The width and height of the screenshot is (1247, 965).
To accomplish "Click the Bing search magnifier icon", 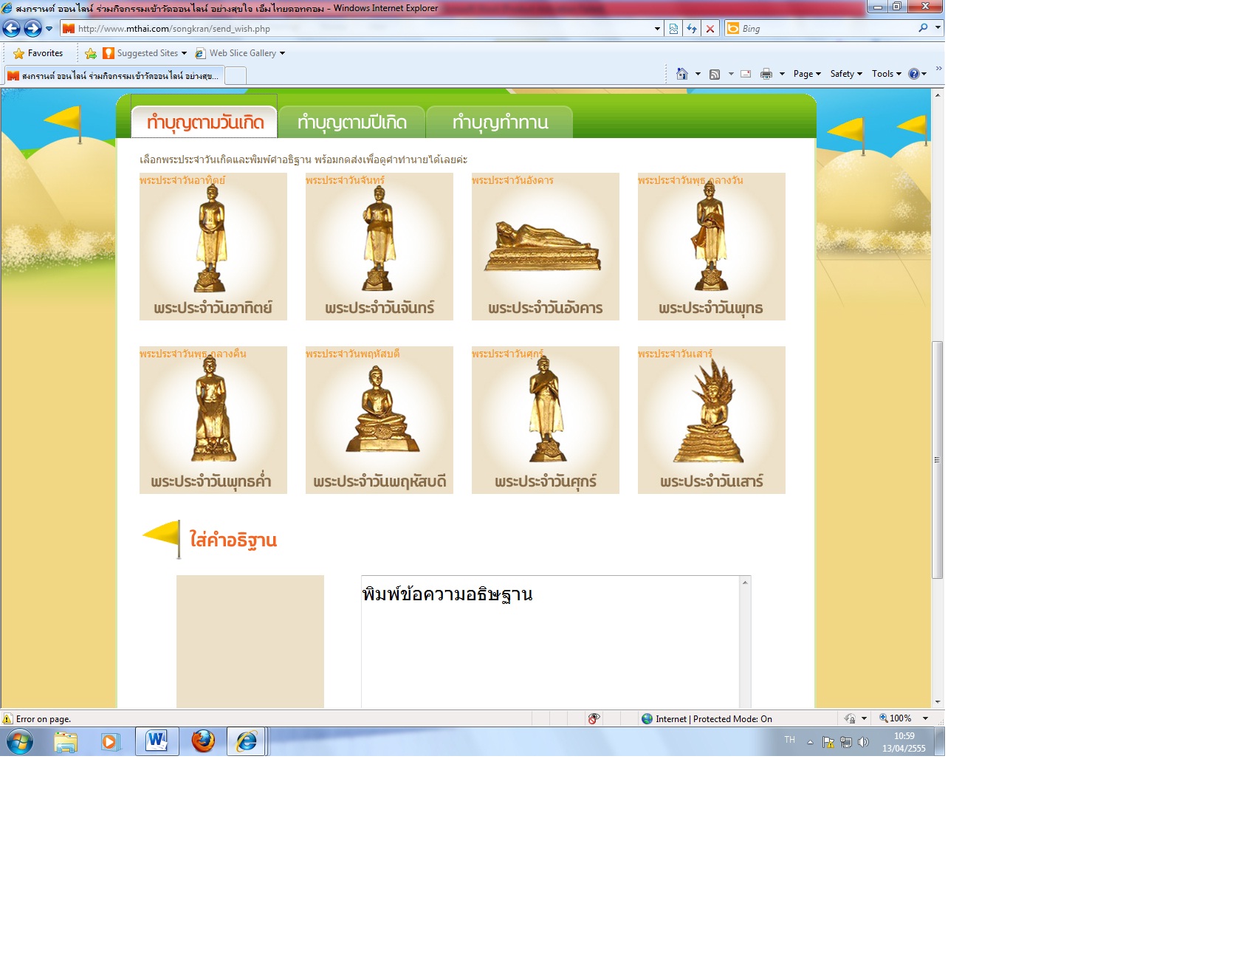I will pos(923,28).
